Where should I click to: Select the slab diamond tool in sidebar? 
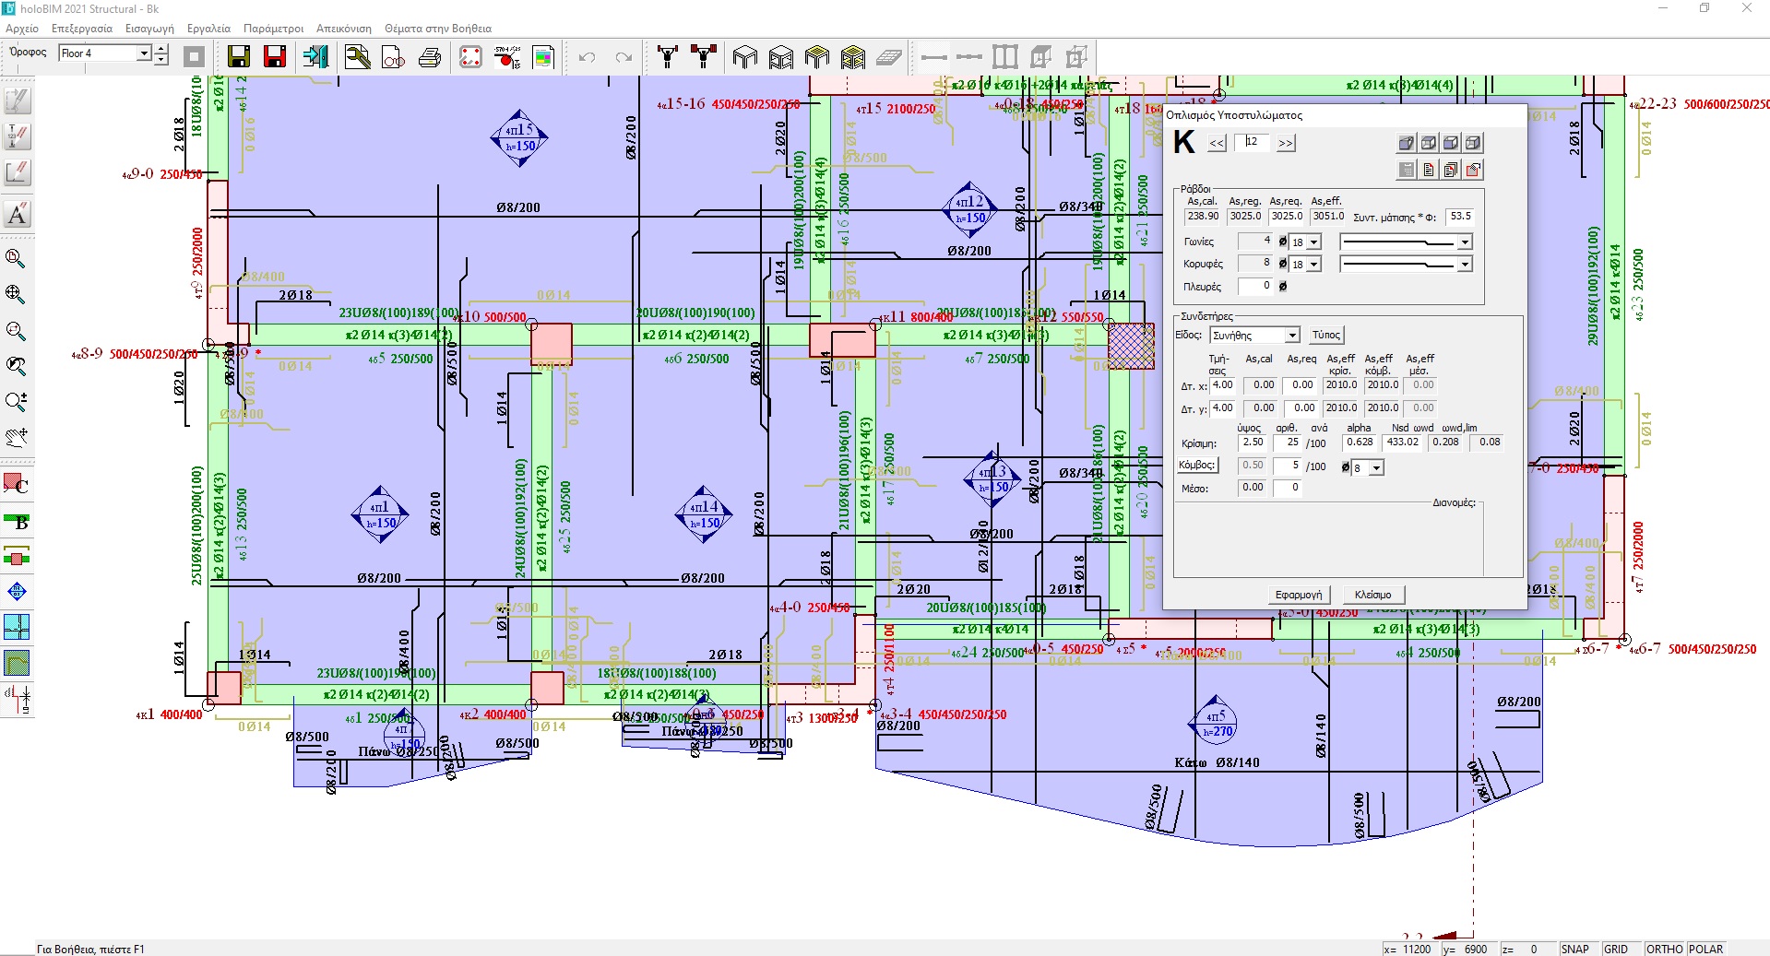(17, 592)
